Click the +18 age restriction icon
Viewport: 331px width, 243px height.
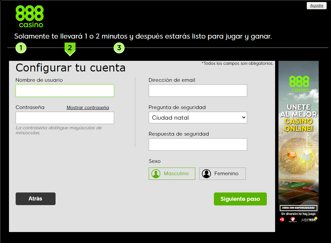pyautogui.click(x=282, y=220)
